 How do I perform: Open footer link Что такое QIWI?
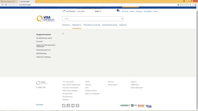click(x=68, y=82)
